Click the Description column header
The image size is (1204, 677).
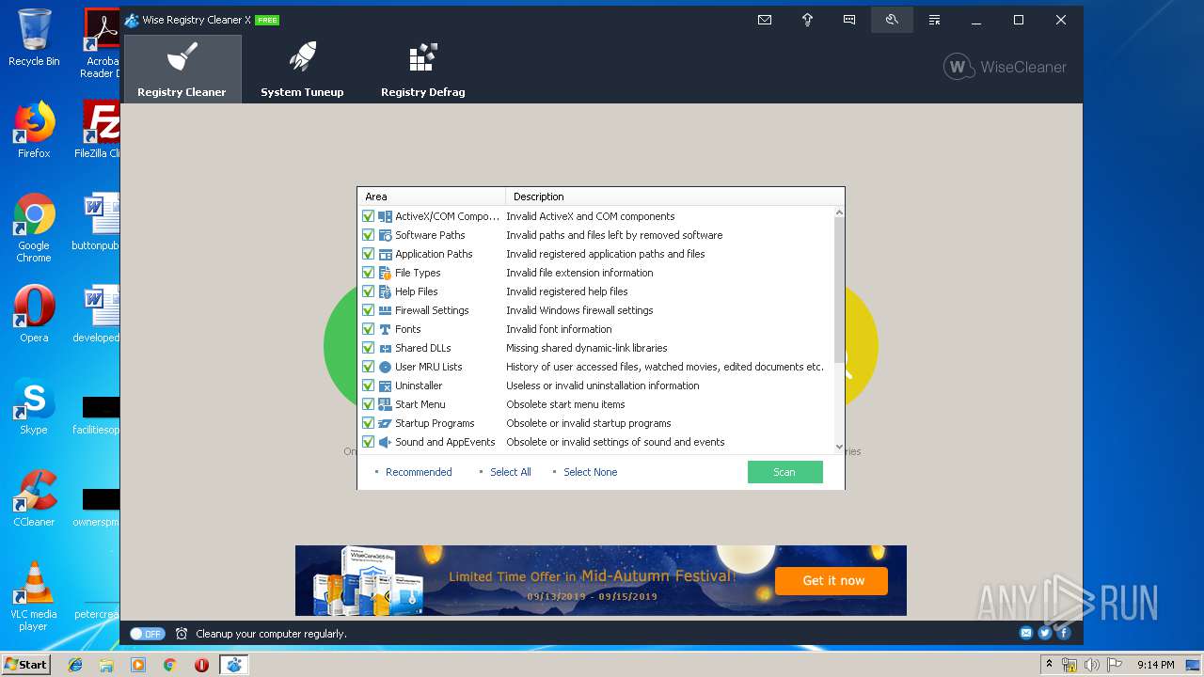[x=674, y=197]
